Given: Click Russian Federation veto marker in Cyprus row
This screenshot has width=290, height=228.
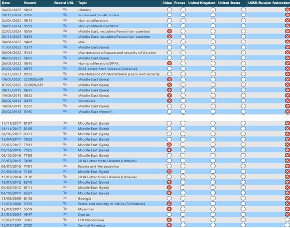Looking at the screenshot, I should point(287,214).
